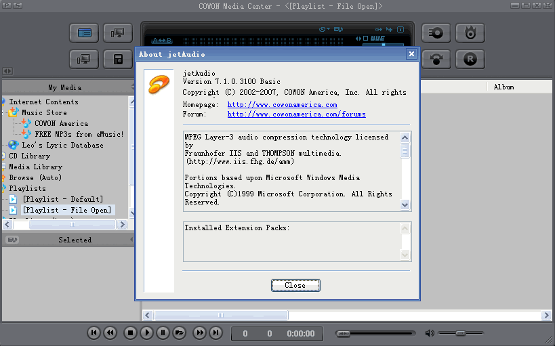The height and width of the screenshot is (346, 555).
Task: Select Browse (Auto) in tree
Action: tap(35, 177)
